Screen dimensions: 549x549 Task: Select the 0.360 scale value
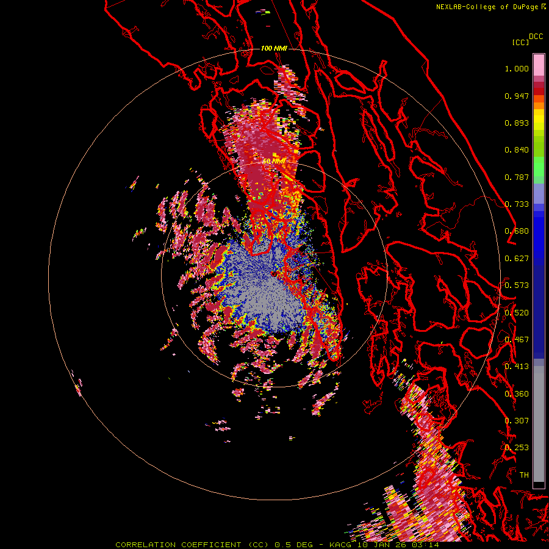517,394
